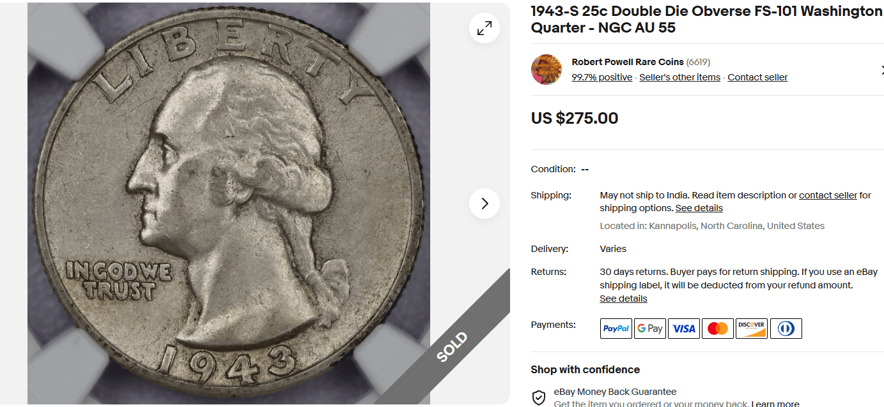Select the Discover card payment icon

pos(751,328)
